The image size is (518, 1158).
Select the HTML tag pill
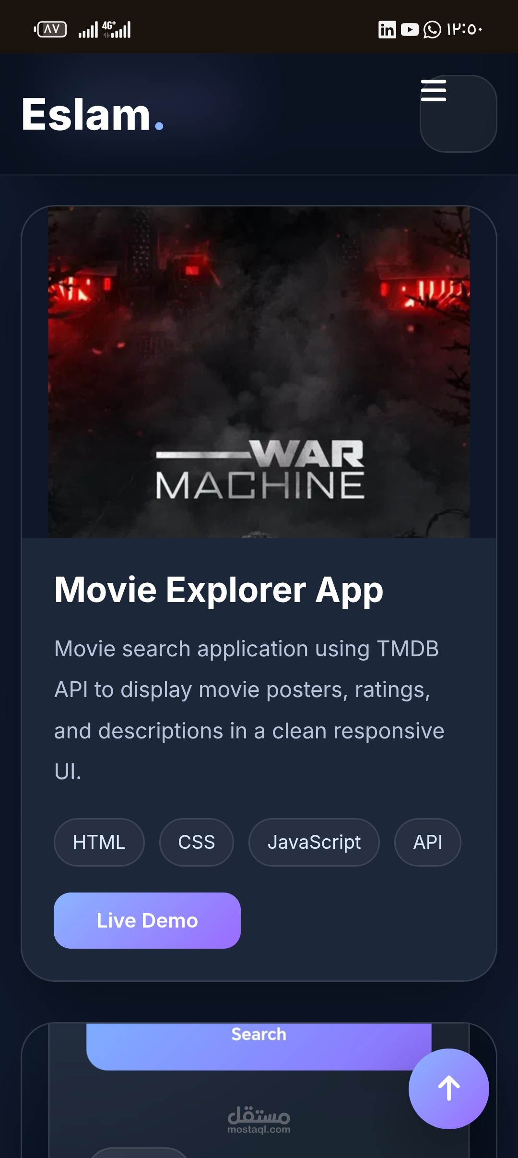click(99, 842)
